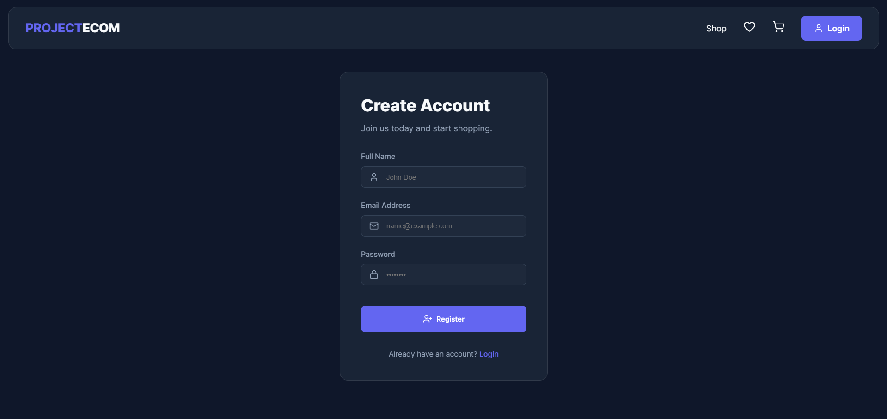Screen dimensions: 887x419
Task: Focus the Full Name input field
Action: [453, 177]
